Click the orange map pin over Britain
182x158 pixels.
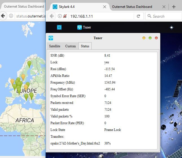point(12,82)
